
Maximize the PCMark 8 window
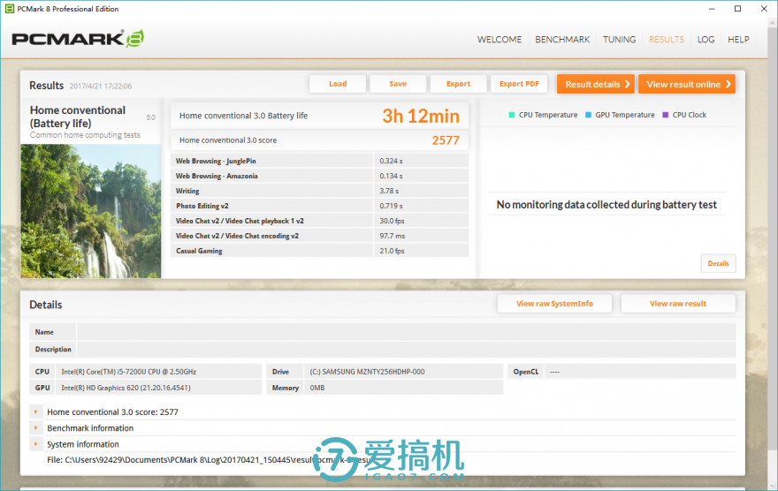[x=738, y=9]
